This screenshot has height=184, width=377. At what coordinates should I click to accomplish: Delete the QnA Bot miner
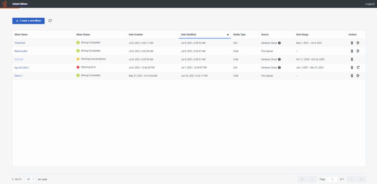352,59
